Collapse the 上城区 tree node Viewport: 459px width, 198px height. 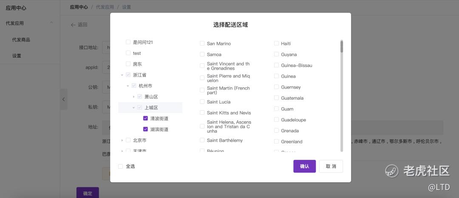click(134, 107)
